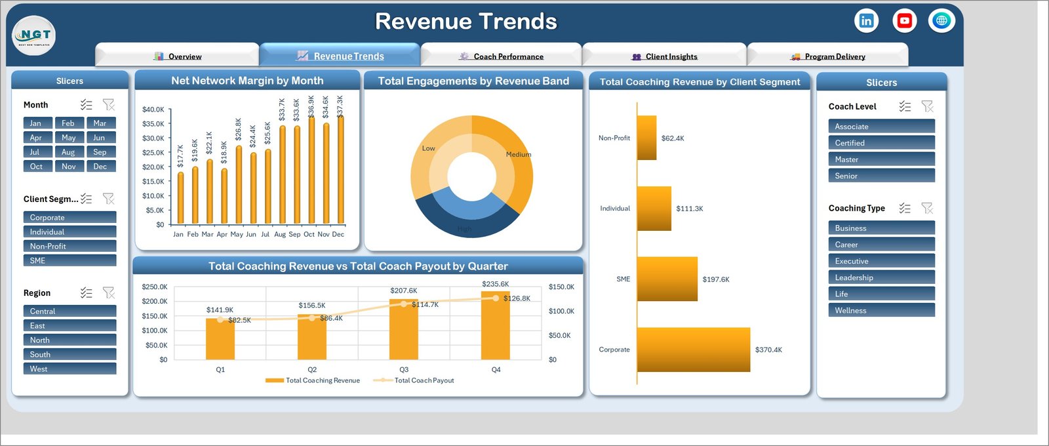This screenshot has width=1049, height=446.
Task: Clear filter on Month slicer
Action: pos(109,105)
